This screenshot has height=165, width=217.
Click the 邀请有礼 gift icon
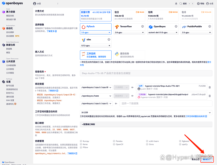coord(15,104)
